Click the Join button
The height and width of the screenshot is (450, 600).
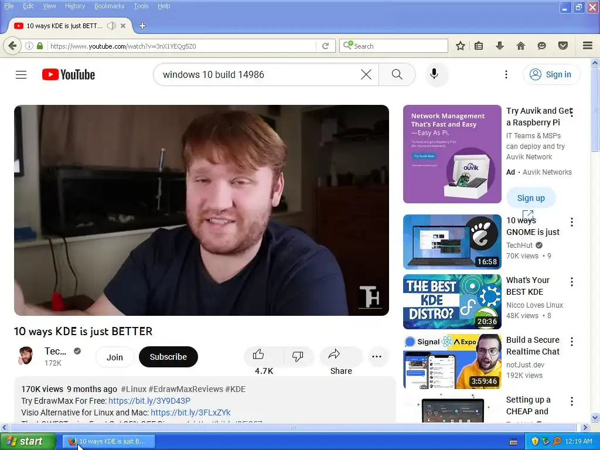114,357
